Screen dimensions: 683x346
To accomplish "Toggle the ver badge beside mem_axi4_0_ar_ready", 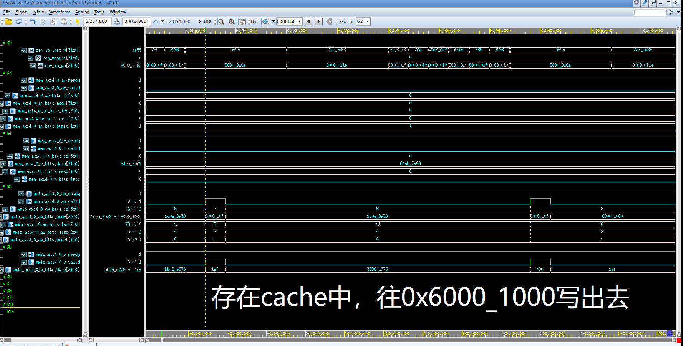I will pyautogui.click(x=23, y=80).
